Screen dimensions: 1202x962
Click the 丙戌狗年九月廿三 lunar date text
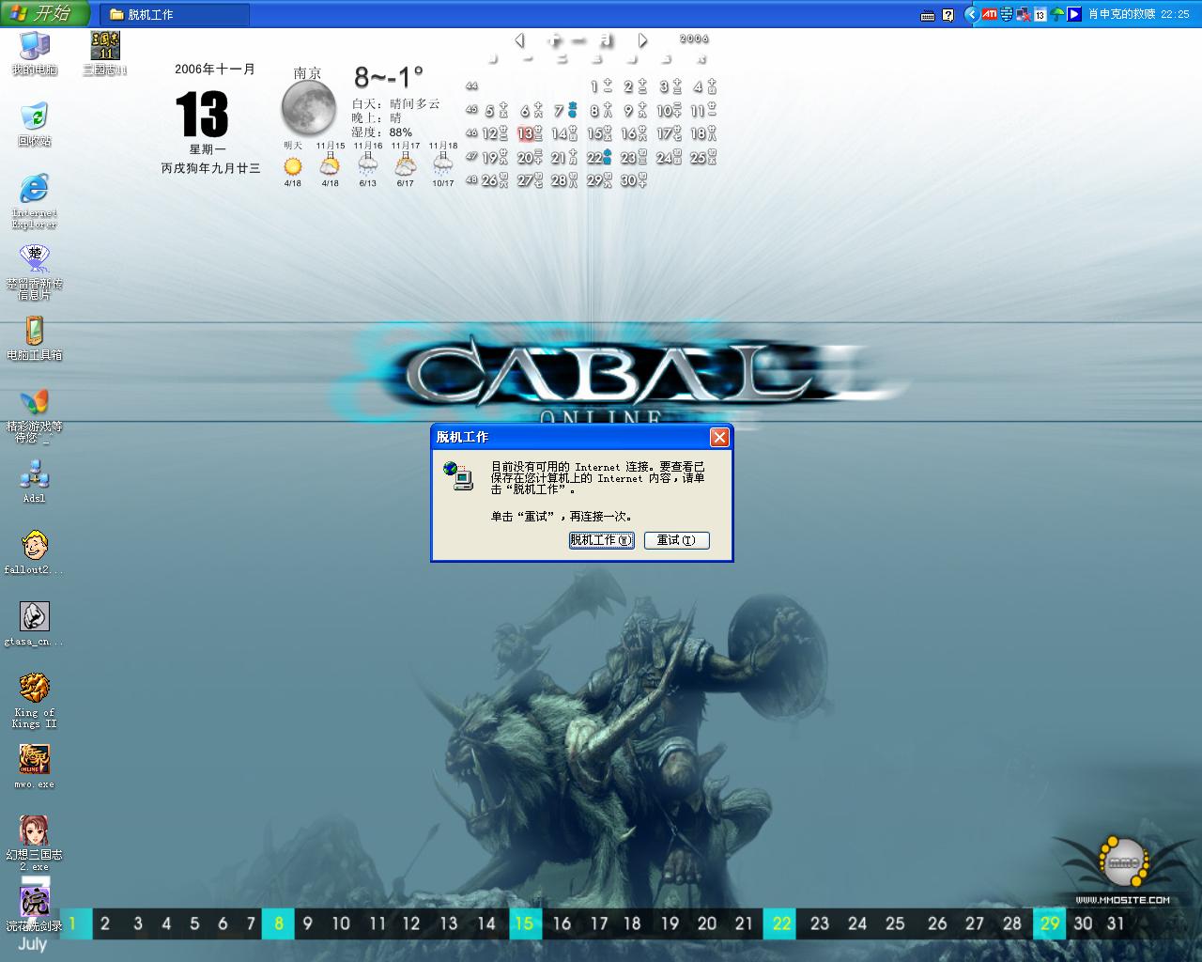pyautogui.click(x=210, y=168)
